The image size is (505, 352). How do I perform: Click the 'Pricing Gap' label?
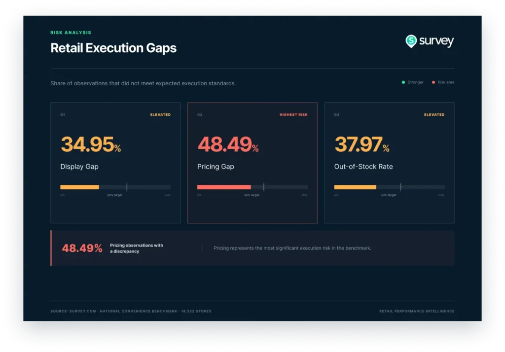tap(216, 167)
